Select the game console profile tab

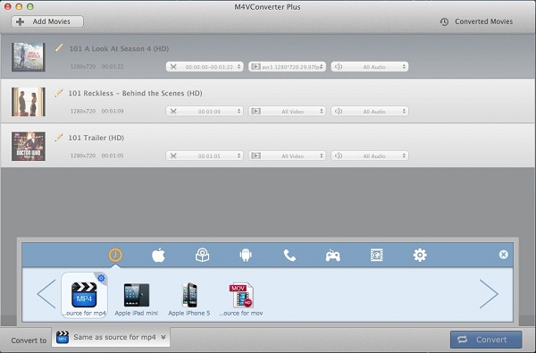coord(332,256)
